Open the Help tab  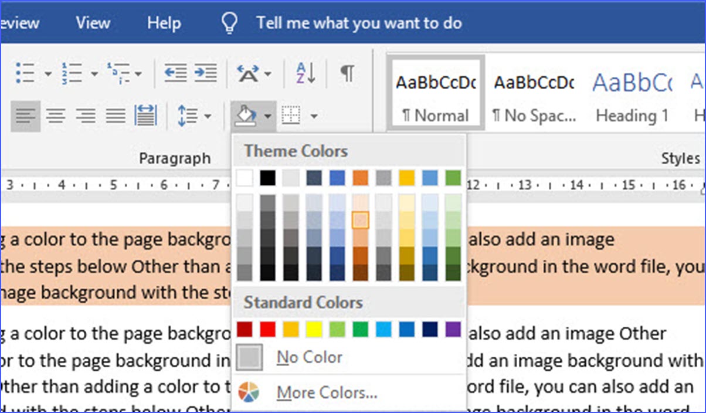[x=164, y=23]
